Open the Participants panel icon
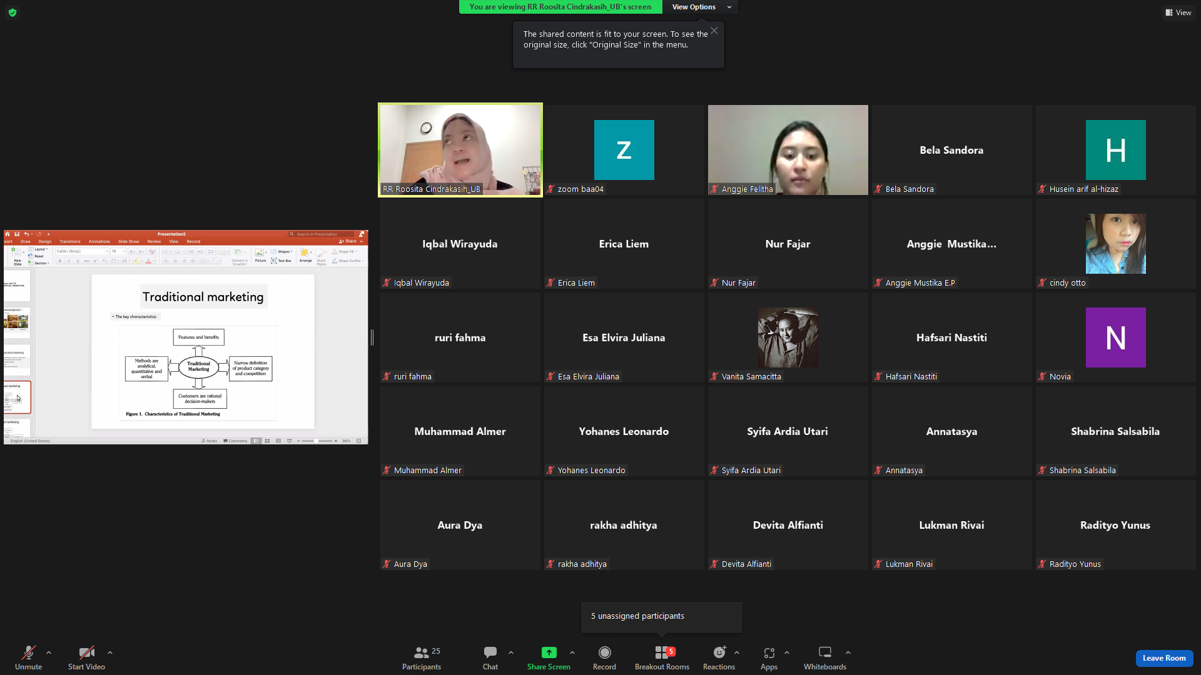Viewport: 1201px width, 675px height. [422, 652]
